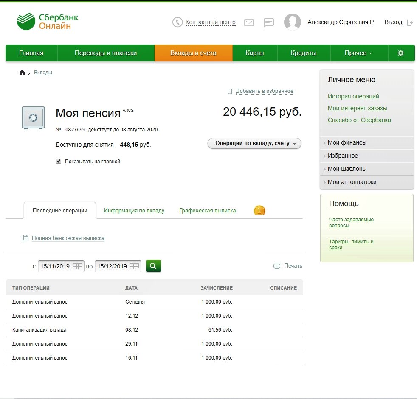
Task: Open the chat message icon
Action: pyautogui.click(x=269, y=22)
